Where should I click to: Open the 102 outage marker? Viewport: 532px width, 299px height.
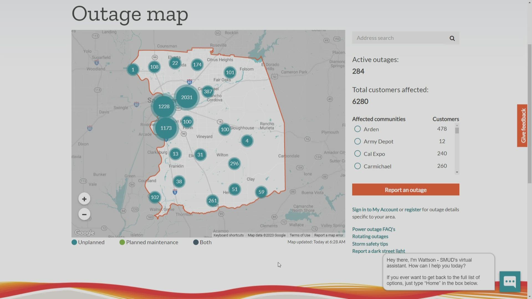pos(155,197)
